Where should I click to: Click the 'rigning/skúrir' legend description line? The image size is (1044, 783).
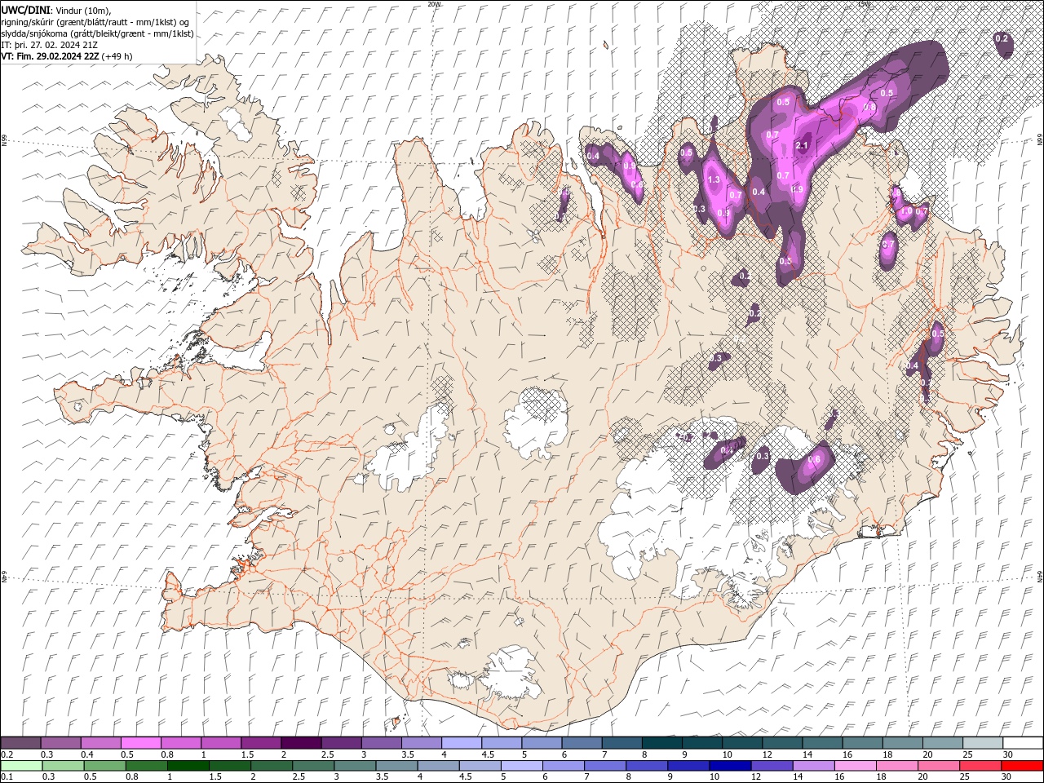pyautogui.click(x=95, y=22)
